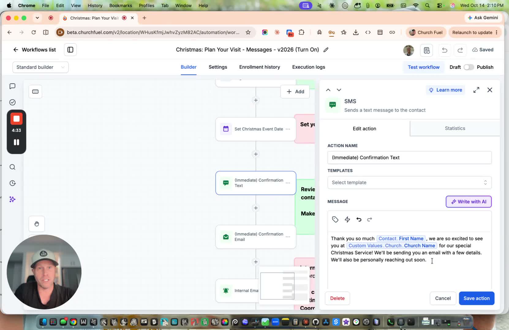Open the Select template dropdown
Viewport: 509px width, 330px height.
[x=409, y=182]
